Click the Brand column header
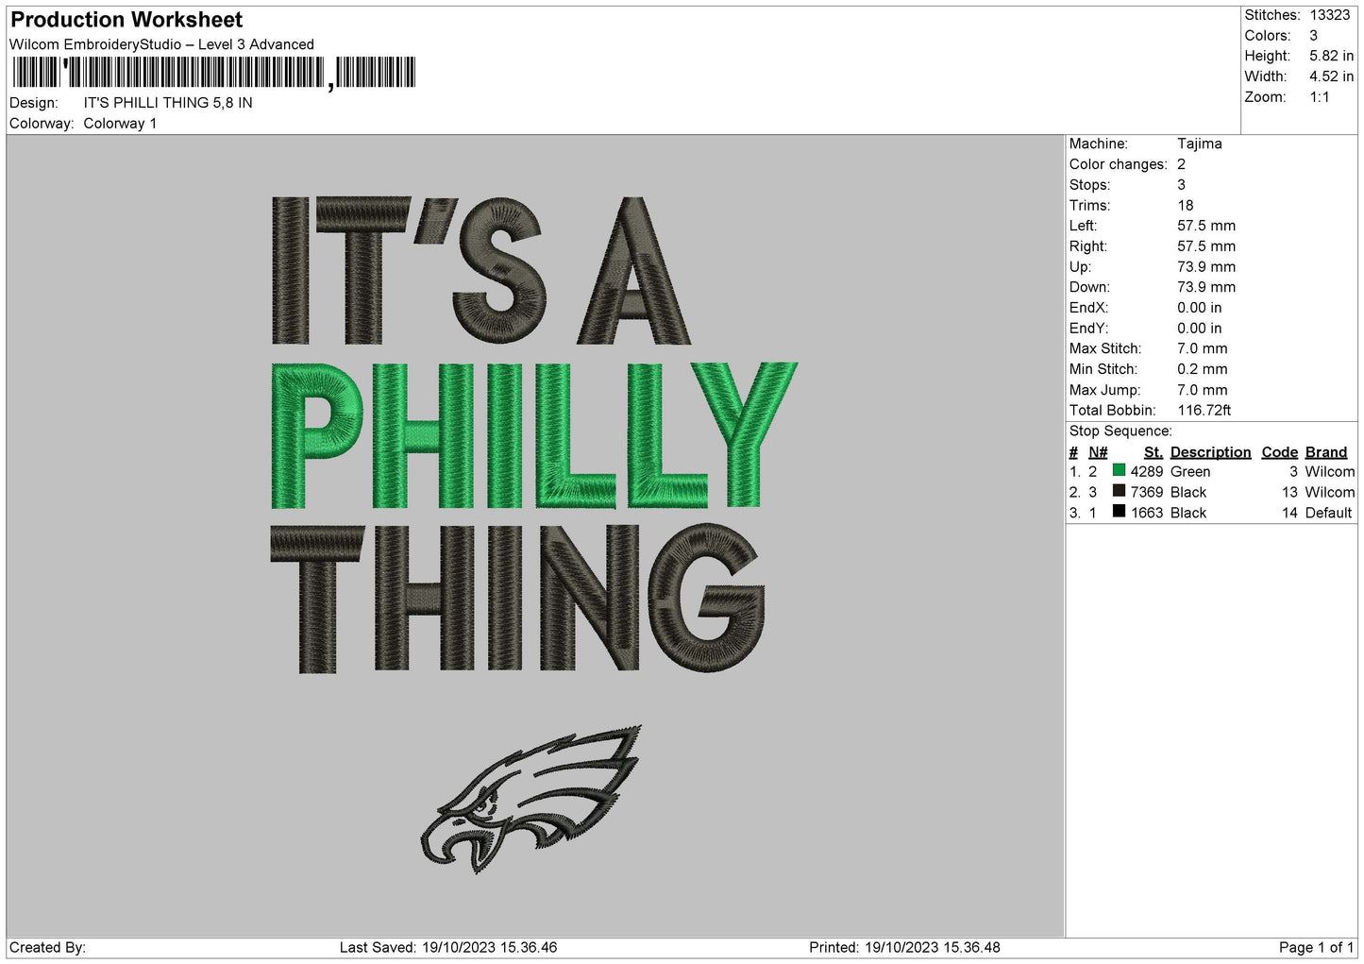 point(1325,452)
